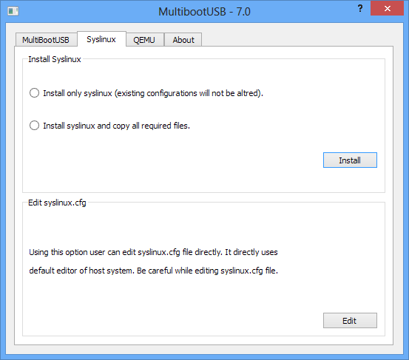
Task: Click the help question mark in title bar
Action: (360, 9)
